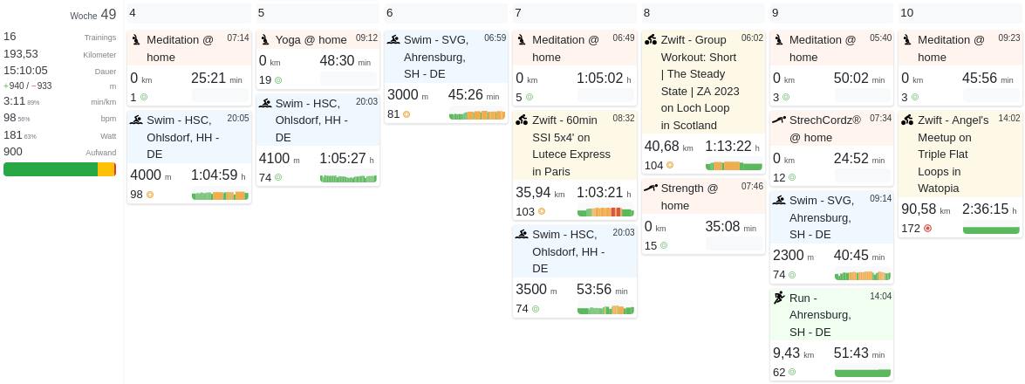Click intensity chart of Run - Ahrensburg
The image size is (1025, 384).
pyautogui.click(x=862, y=373)
